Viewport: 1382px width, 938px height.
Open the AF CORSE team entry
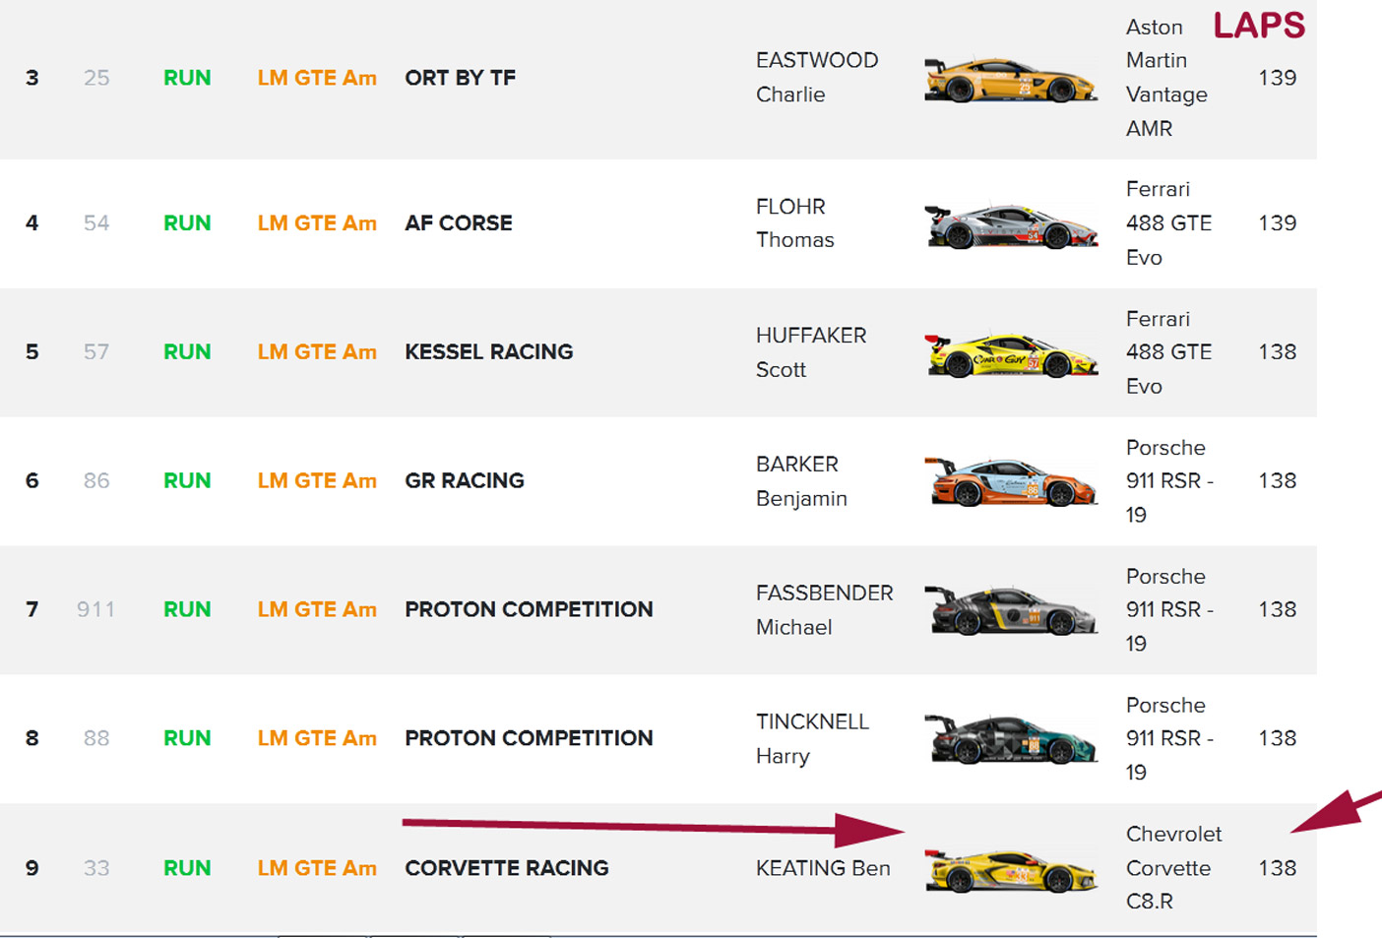[458, 223]
